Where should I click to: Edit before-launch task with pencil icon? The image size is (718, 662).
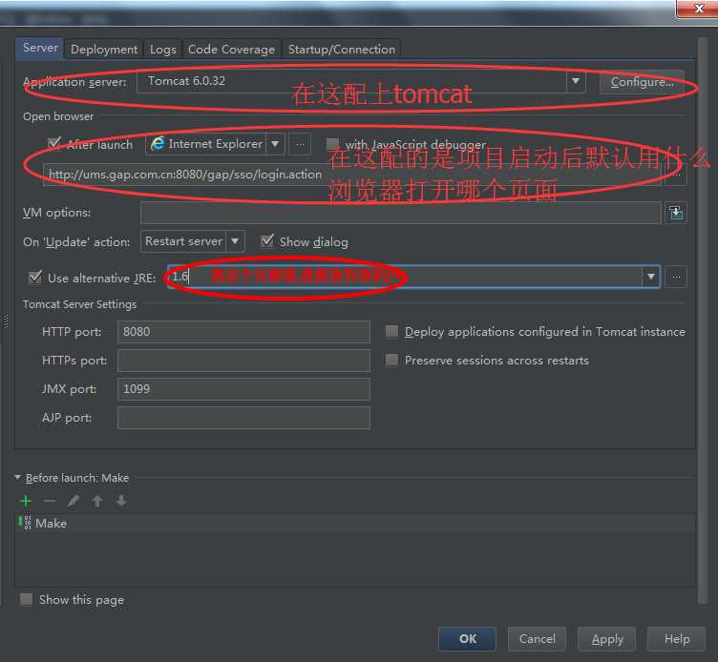tap(74, 501)
